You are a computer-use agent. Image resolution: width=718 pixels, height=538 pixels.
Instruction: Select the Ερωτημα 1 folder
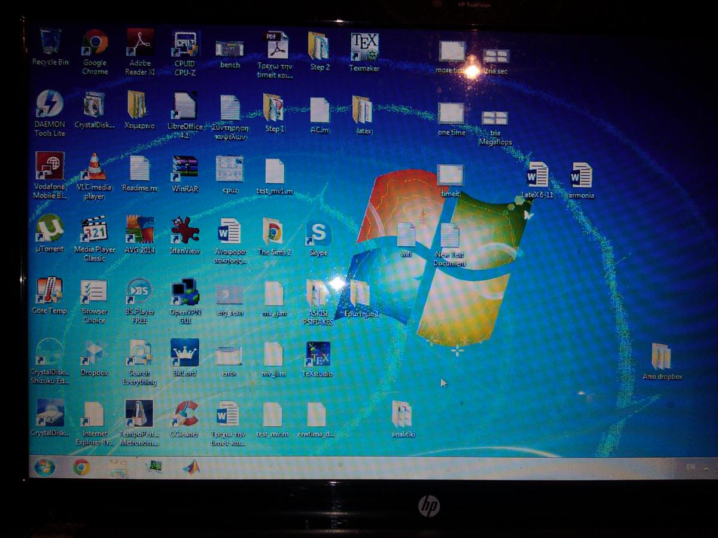(x=360, y=294)
